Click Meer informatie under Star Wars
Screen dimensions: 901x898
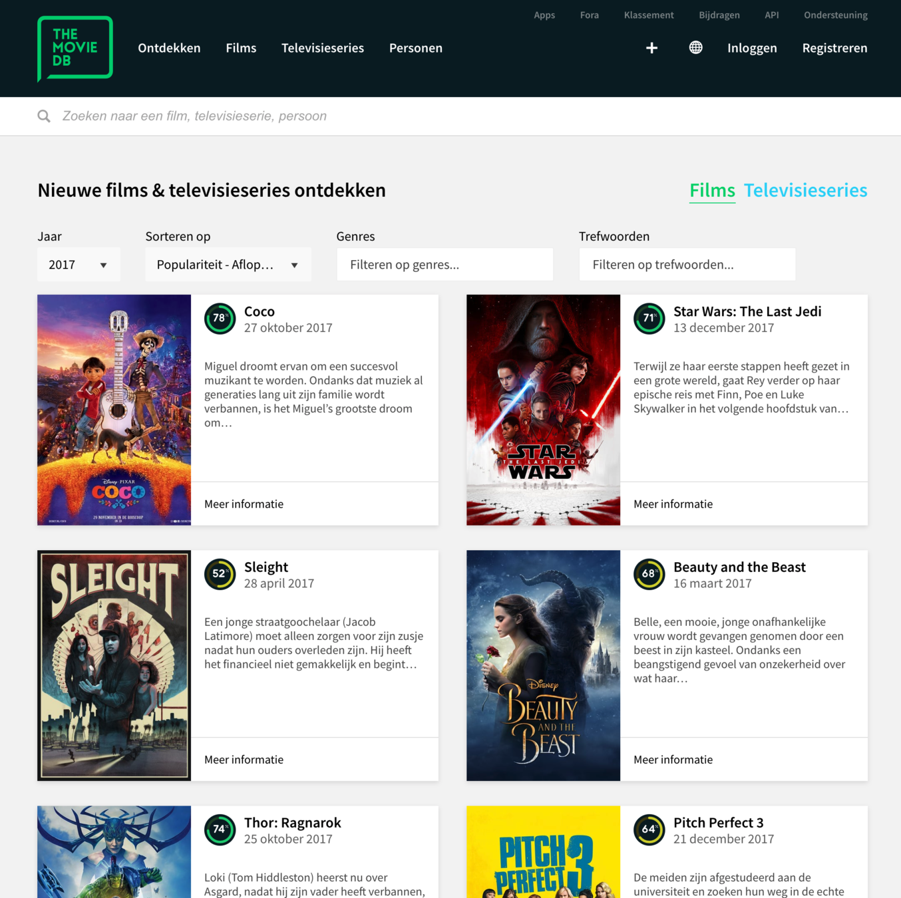pyautogui.click(x=673, y=504)
